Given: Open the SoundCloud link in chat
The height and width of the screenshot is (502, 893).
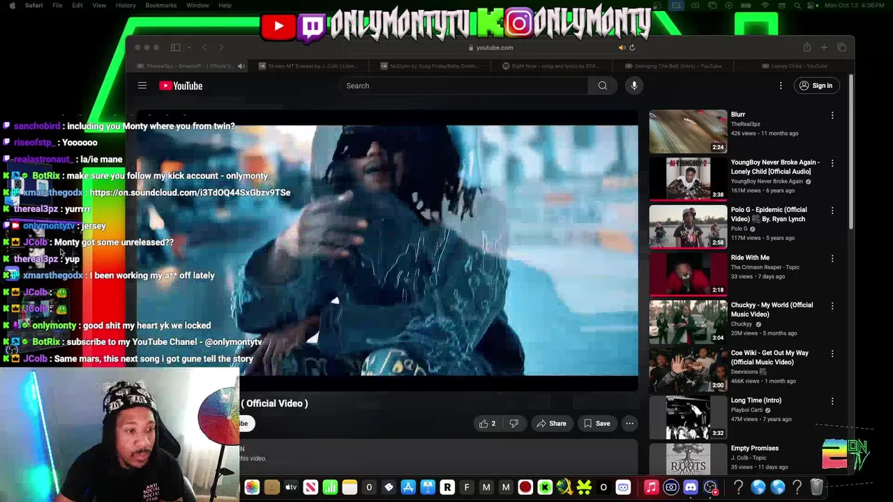Looking at the screenshot, I should (x=190, y=192).
